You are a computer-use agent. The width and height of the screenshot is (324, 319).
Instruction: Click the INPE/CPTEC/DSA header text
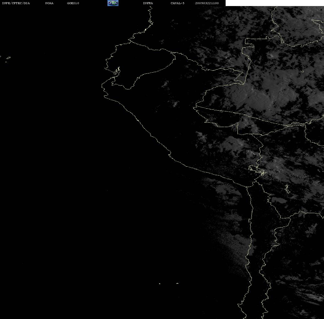tap(16, 3)
